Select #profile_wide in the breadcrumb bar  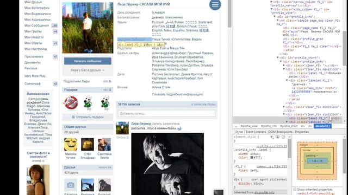[x=249, y=126]
